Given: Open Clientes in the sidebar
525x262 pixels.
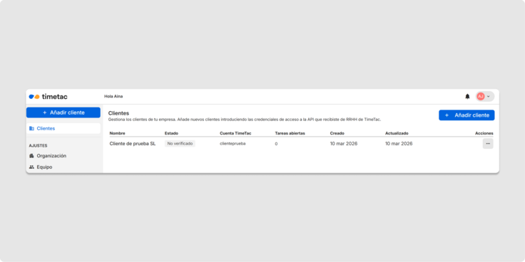Looking at the screenshot, I should (63, 128).
